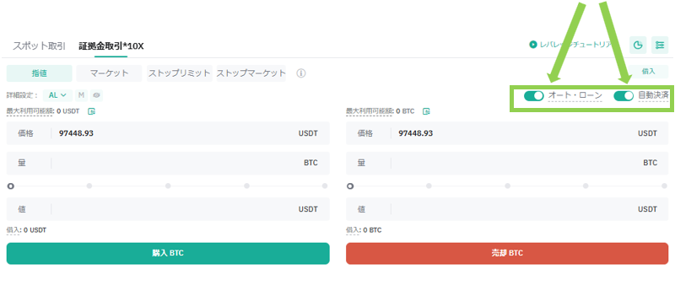Click the info icon beside ストップマーケット

tap(301, 73)
